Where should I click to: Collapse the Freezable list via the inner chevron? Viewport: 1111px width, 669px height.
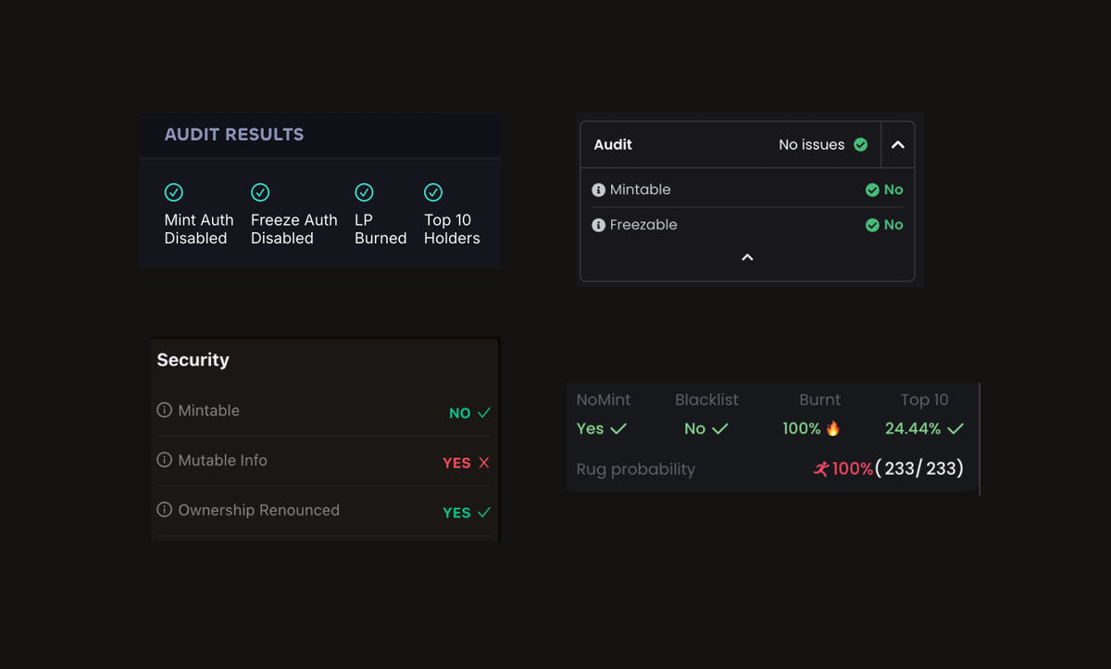click(x=746, y=257)
